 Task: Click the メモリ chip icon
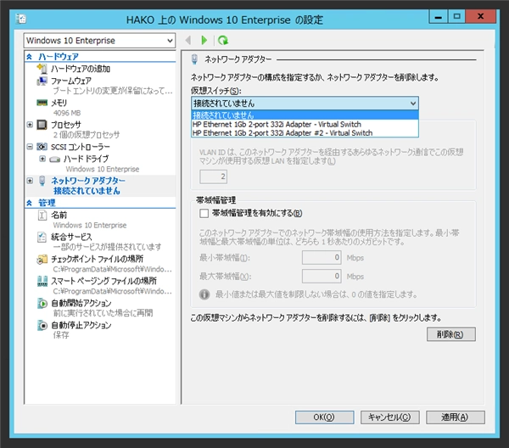coord(42,103)
